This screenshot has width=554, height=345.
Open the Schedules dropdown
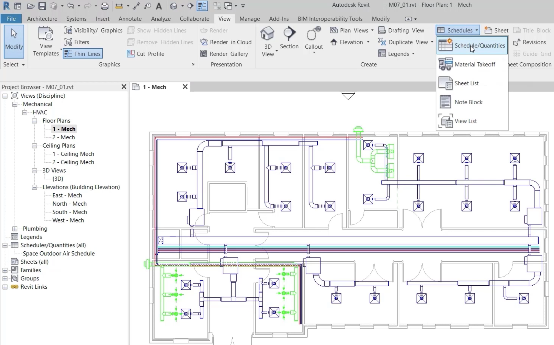pyautogui.click(x=458, y=30)
